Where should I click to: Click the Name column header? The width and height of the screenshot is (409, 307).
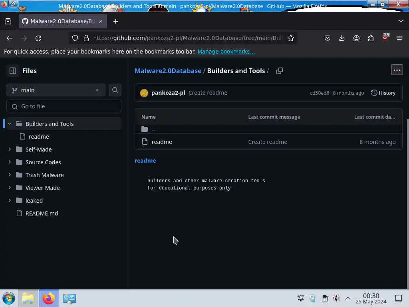point(149,117)
